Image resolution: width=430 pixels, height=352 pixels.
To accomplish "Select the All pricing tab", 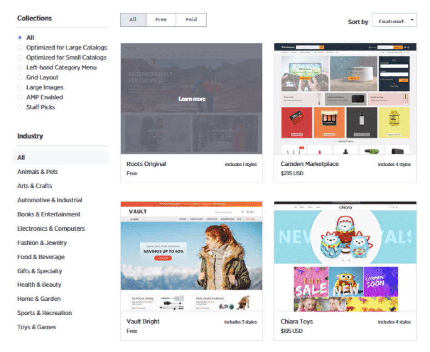I will [x=132, y=20].
